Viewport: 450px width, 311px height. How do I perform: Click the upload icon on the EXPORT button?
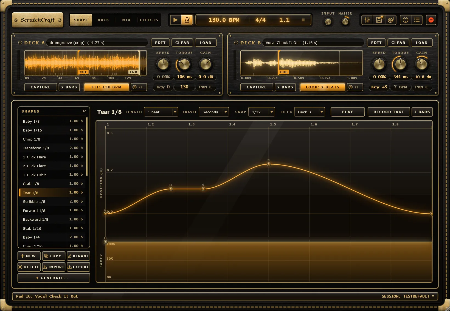click(70, 267)
